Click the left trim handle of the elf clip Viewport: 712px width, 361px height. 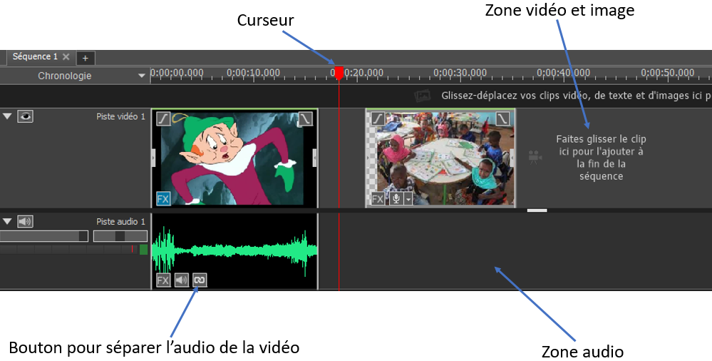153,158
